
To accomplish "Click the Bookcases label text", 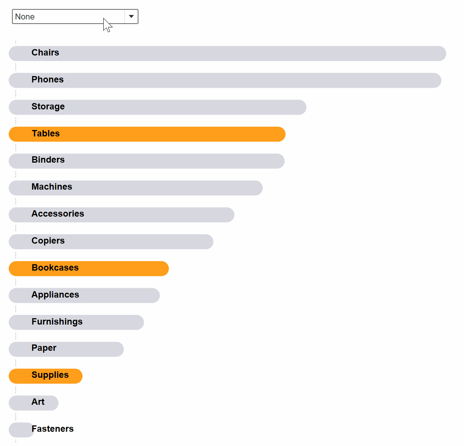I will click(55, 268).
